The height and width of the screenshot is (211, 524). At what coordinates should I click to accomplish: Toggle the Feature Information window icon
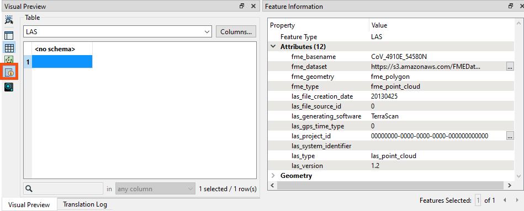9,72
